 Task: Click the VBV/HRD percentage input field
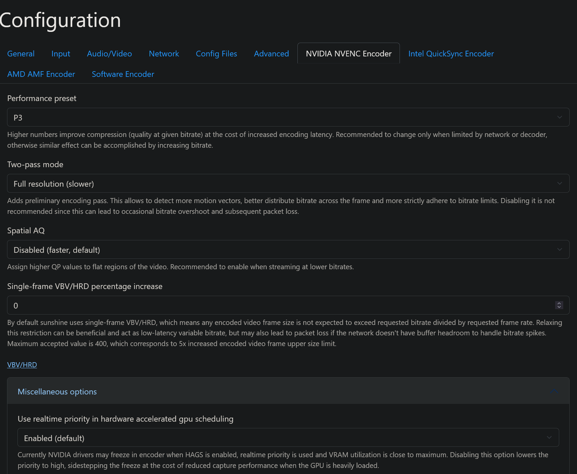click(x=288, y=305)
